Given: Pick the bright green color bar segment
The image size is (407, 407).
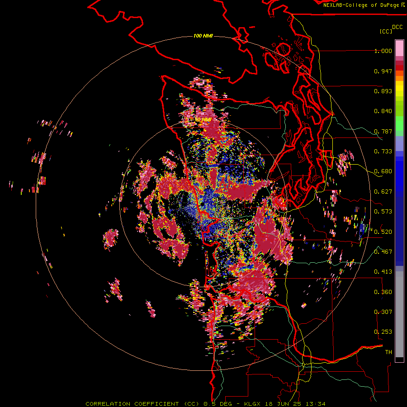Looking at the screenshot, I should point(399,123).
